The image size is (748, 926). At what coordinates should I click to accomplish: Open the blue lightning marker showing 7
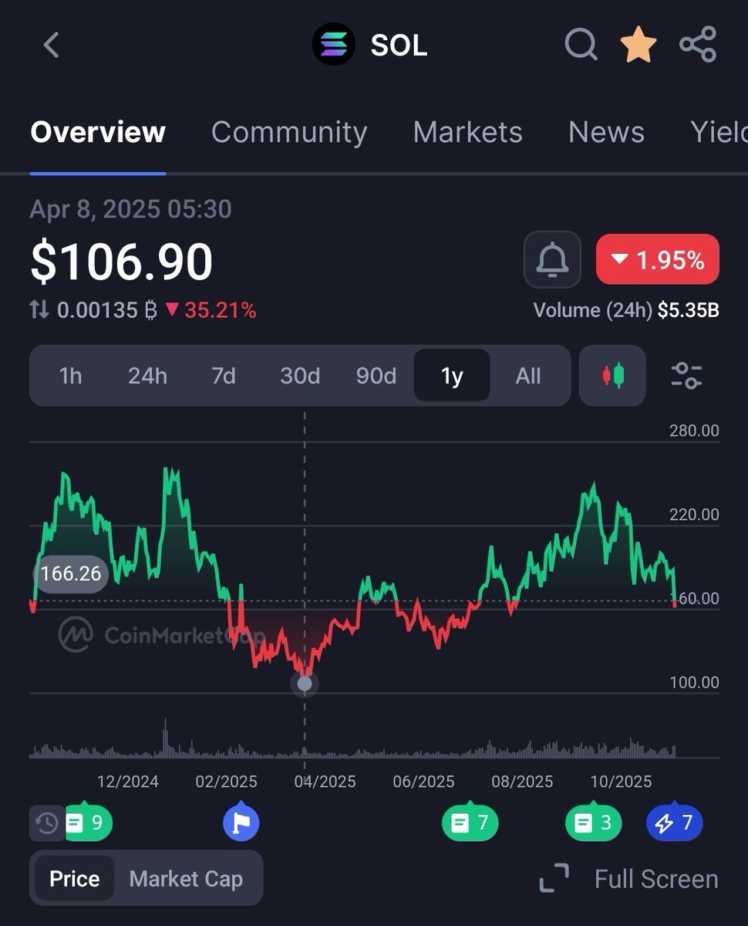click(674, 823)
